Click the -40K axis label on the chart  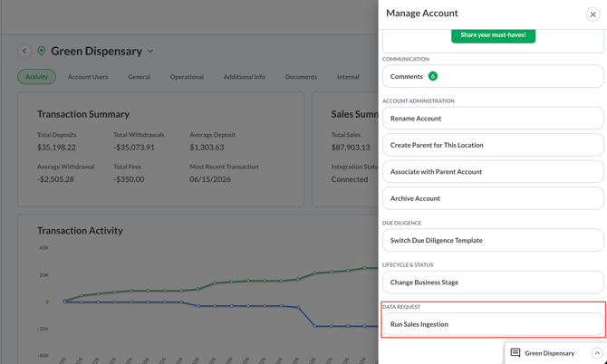pyautogui.click(x=43, y=356)
